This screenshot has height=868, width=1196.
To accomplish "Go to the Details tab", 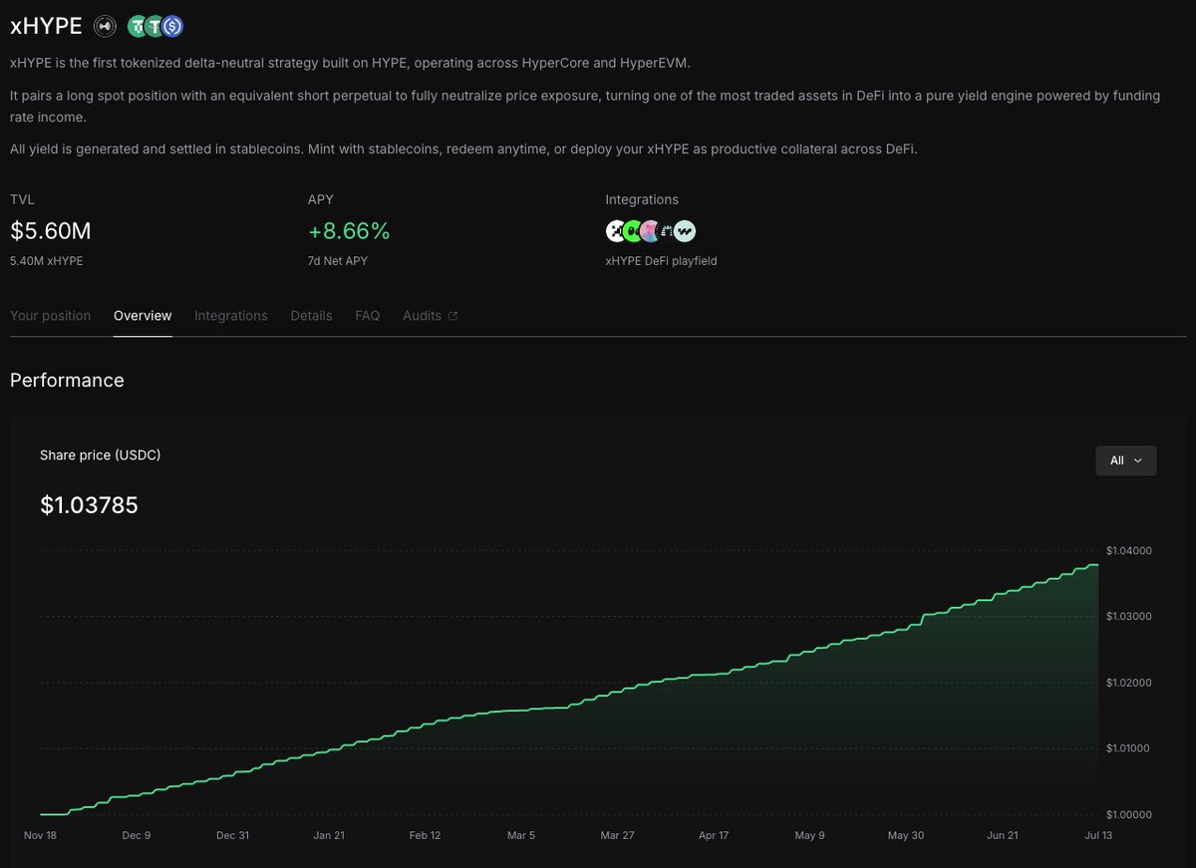I will (x=311, y=316).
